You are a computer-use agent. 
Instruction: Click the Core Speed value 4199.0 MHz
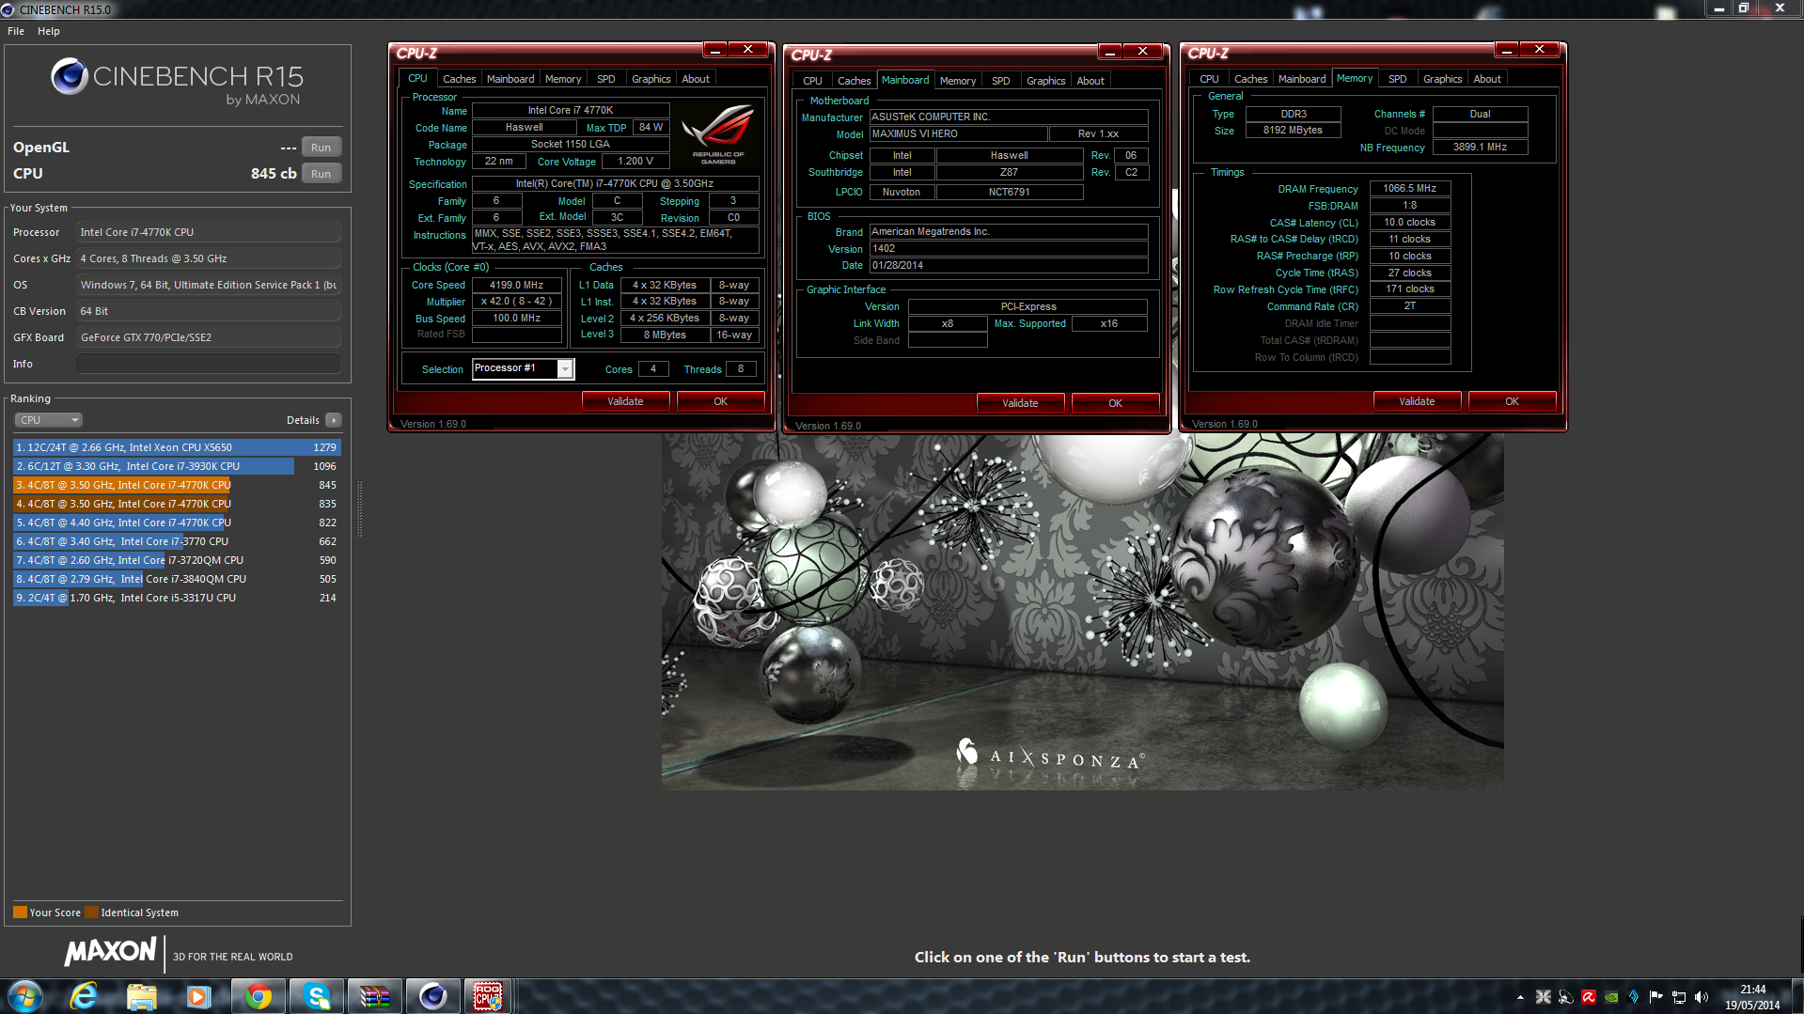click(517, 285)
